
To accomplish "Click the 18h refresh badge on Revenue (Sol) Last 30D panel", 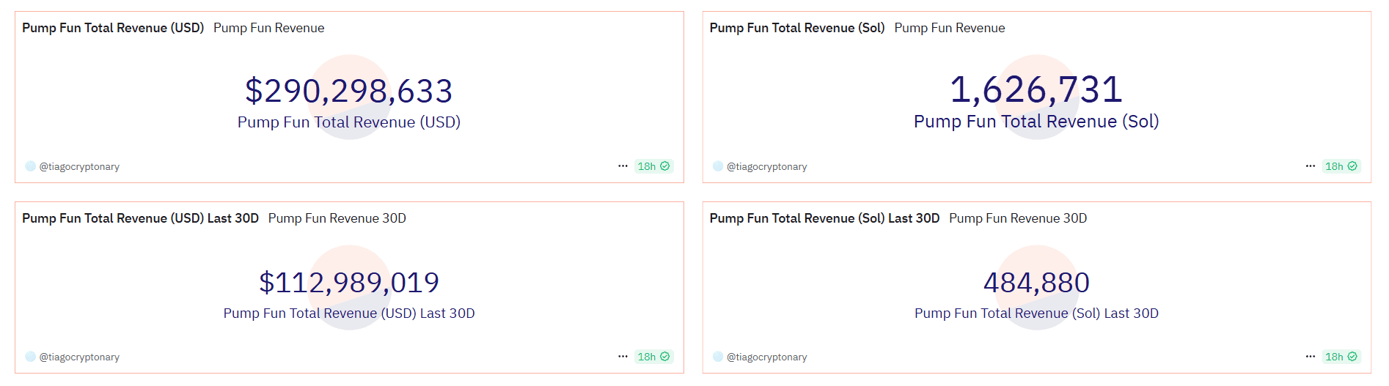I will click(x=1341, y=357).
